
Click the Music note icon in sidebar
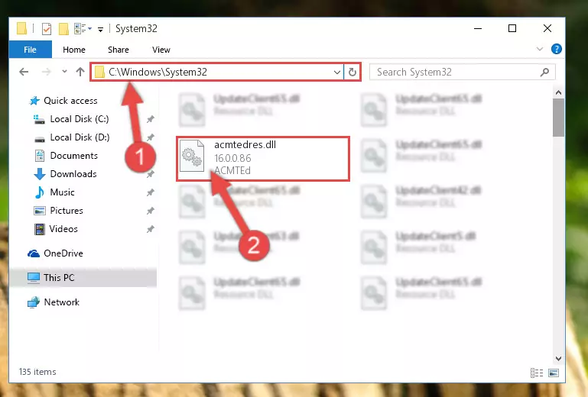pyautogui.click(x=39, y=192)
